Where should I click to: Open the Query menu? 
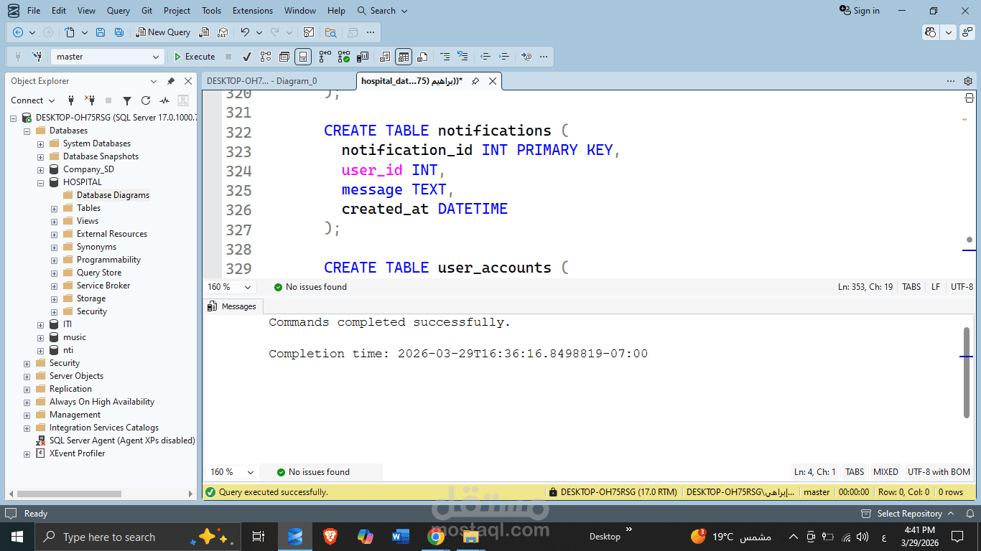[x=118, y=11]
